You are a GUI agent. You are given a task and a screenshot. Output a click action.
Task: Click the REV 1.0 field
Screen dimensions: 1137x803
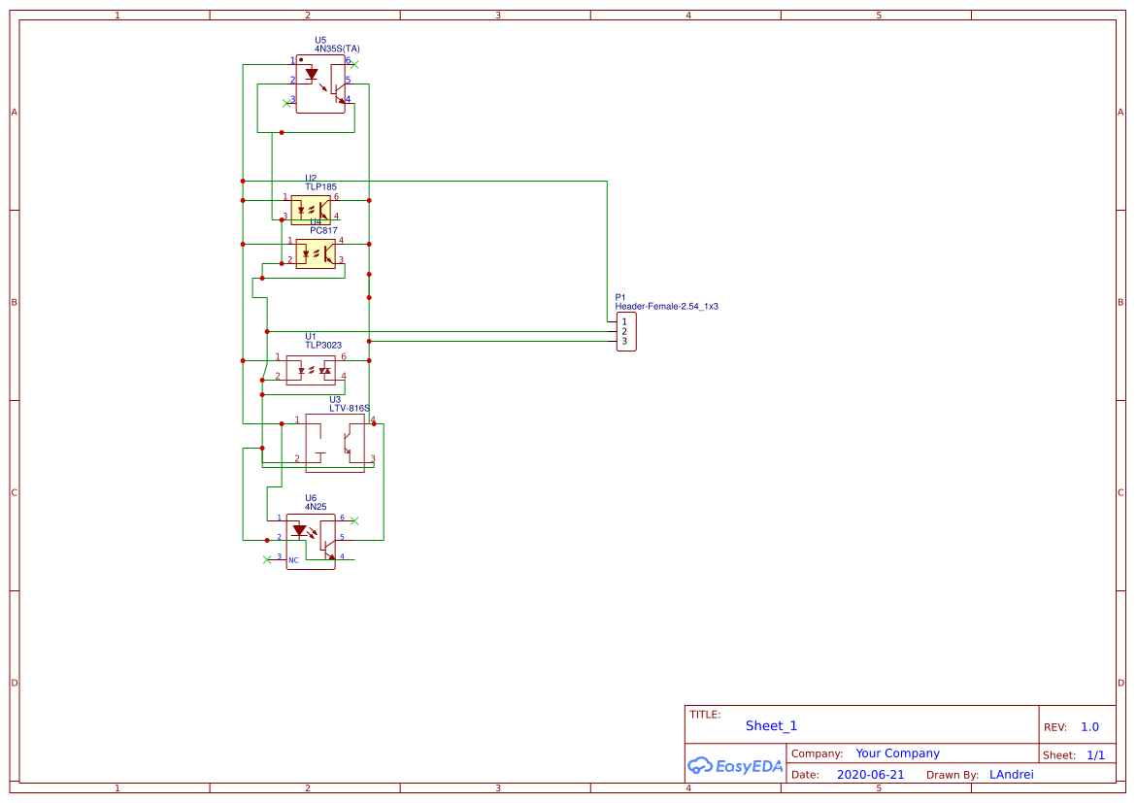[x=1089, y=725]
